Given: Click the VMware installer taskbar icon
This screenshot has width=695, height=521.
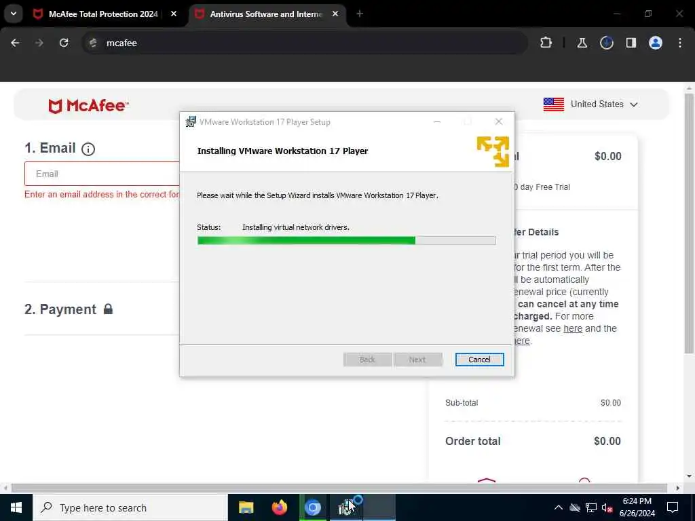Looking at the screenshot, I should [x=346, y=507].
